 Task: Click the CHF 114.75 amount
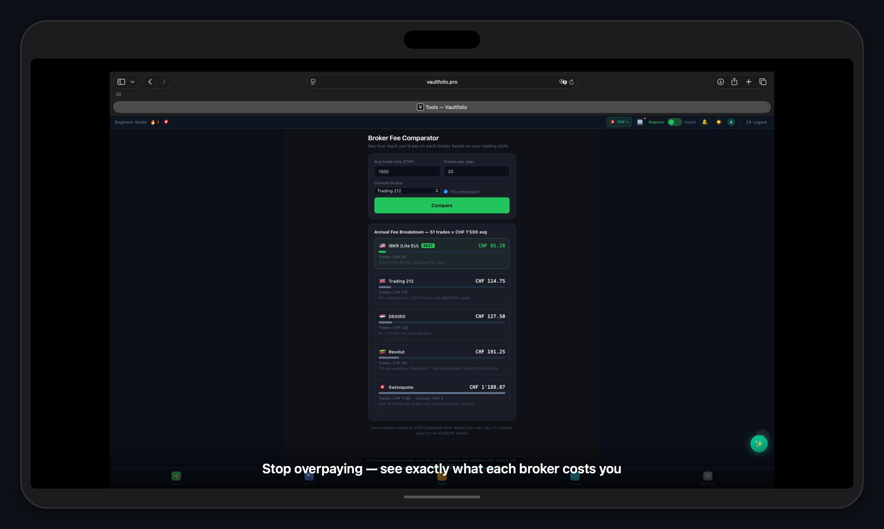[490, 281]
